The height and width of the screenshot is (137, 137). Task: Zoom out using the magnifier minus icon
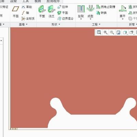pos(112,33)
